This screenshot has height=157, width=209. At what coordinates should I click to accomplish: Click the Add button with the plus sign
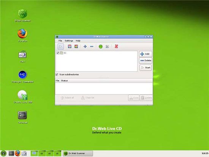coord(146,54)
